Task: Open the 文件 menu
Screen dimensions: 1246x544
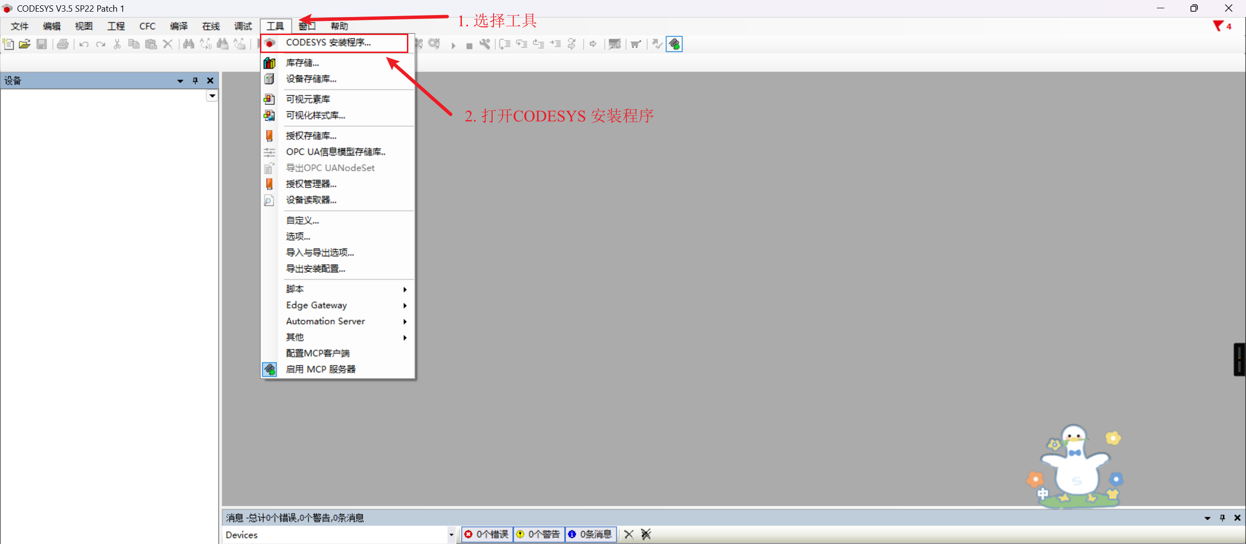Action: pos(20,26)
